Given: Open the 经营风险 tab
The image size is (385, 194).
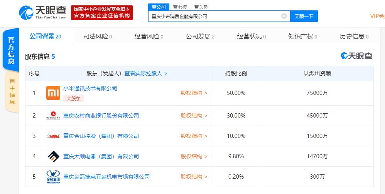Looking at the screenshot, I should coord(149,36).
